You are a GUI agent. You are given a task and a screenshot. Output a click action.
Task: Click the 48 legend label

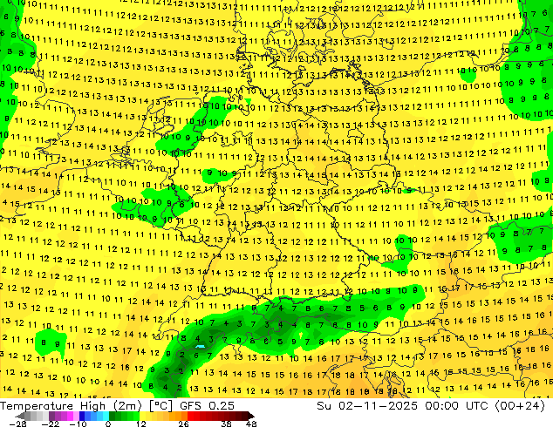pos(251,424)
